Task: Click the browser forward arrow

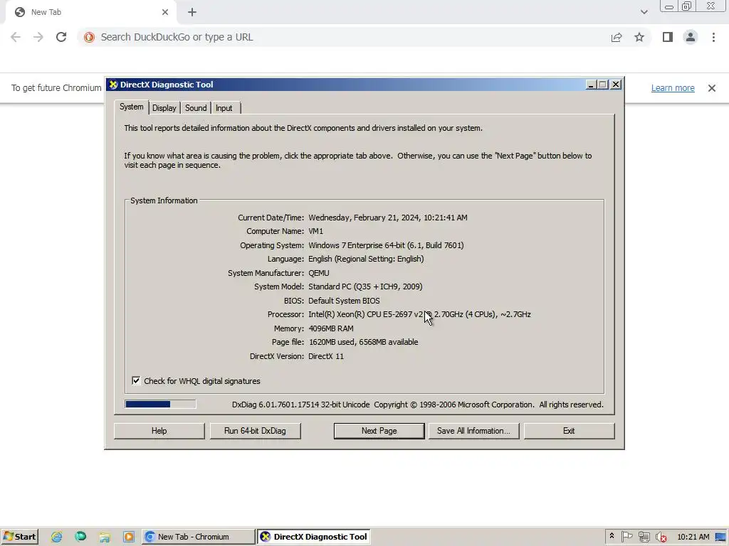Action: [38, 37]
